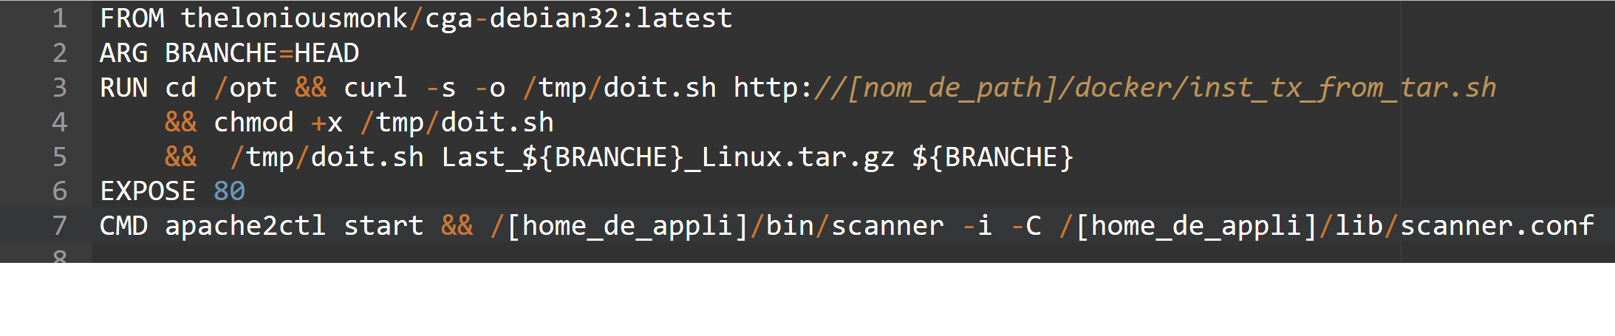
Task: Click the CMD keyword on line 7
Action: click(124, 226)
